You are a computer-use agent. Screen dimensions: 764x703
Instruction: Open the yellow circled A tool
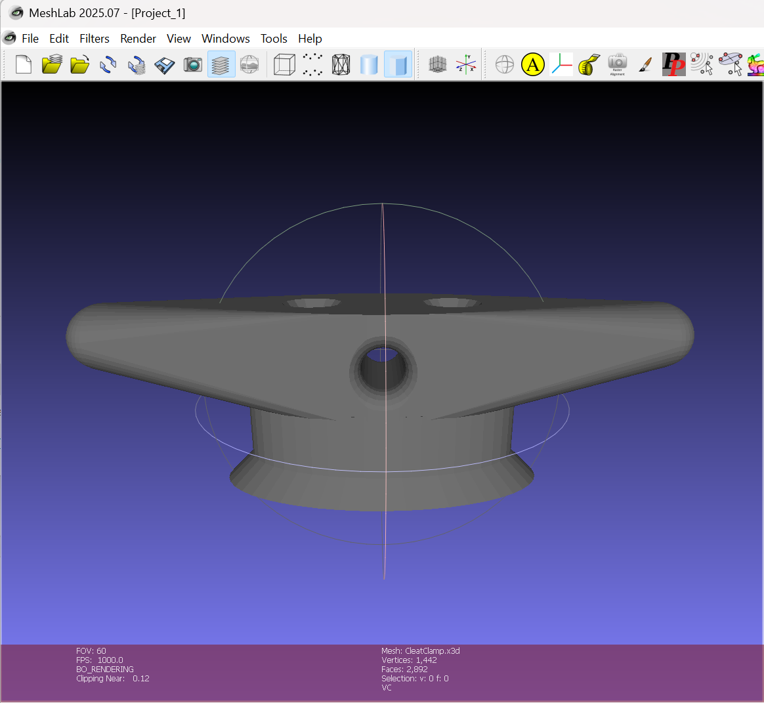click(533, 64)
